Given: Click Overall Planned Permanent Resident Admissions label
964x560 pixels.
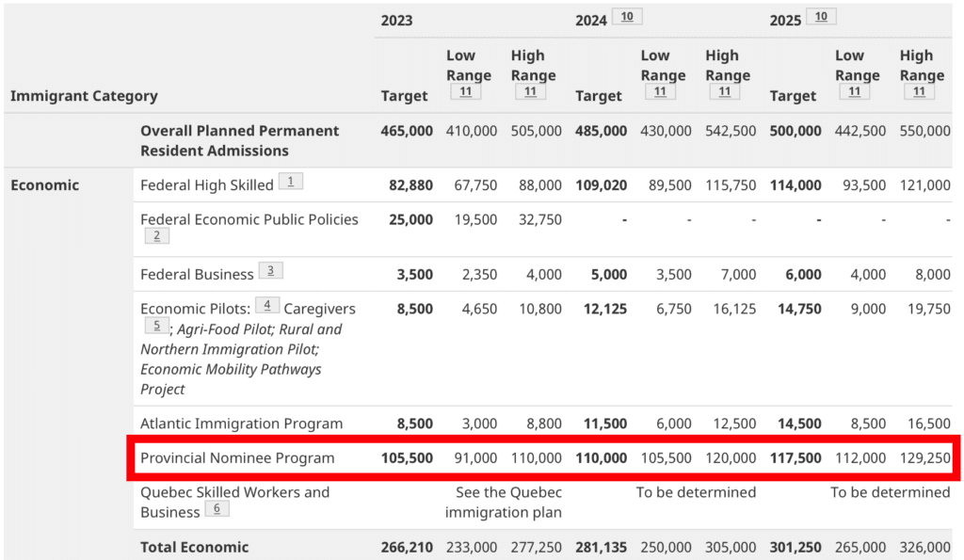Looking at the screenshot, I should 240,140.
